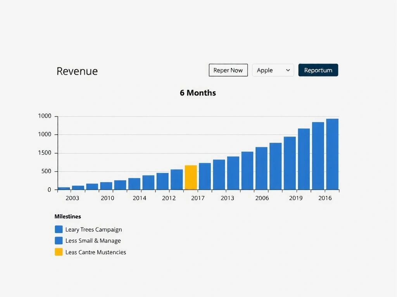397x297 pixels.
Task: Click the 2017 x-axis label
Action: [198, 198]
